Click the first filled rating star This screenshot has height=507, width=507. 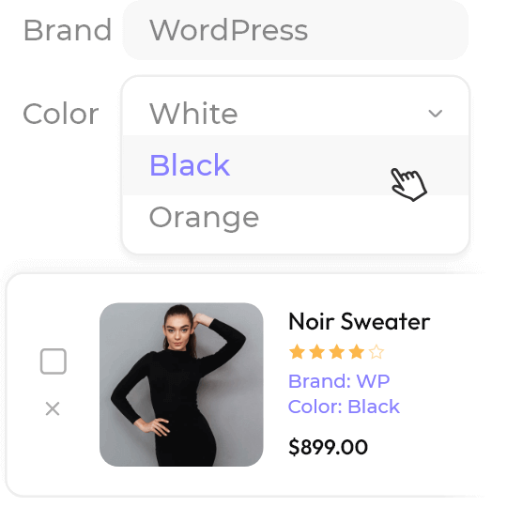click(x=297, y=352)
